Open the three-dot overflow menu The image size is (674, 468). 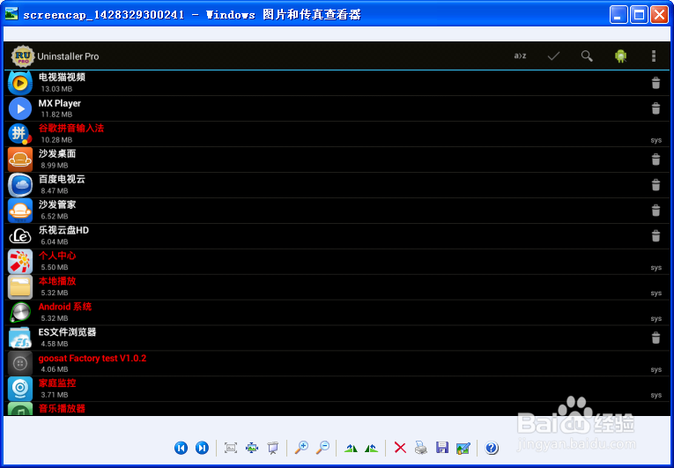coord(654,56)
